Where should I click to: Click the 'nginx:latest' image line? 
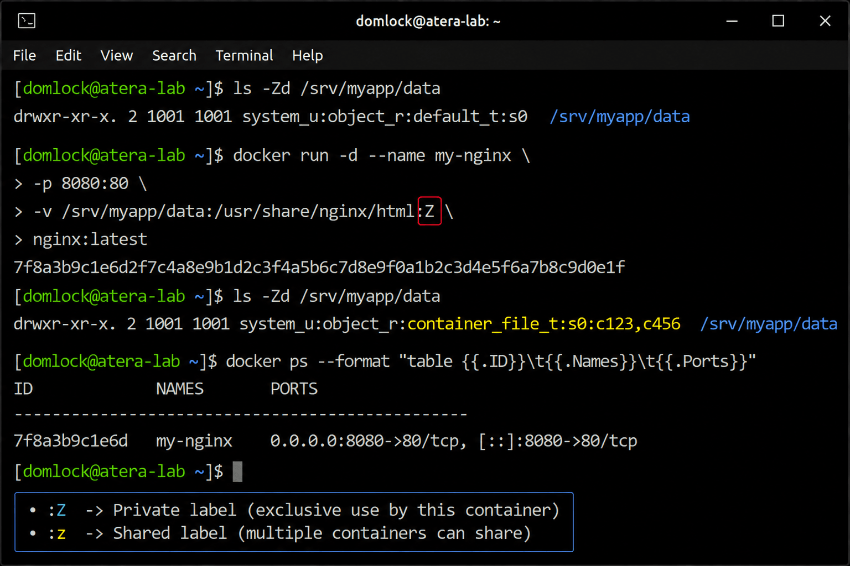click(x=81, y=239)
